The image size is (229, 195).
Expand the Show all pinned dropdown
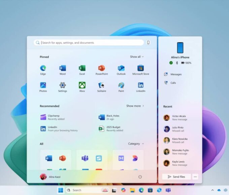(x=137, y=57)
